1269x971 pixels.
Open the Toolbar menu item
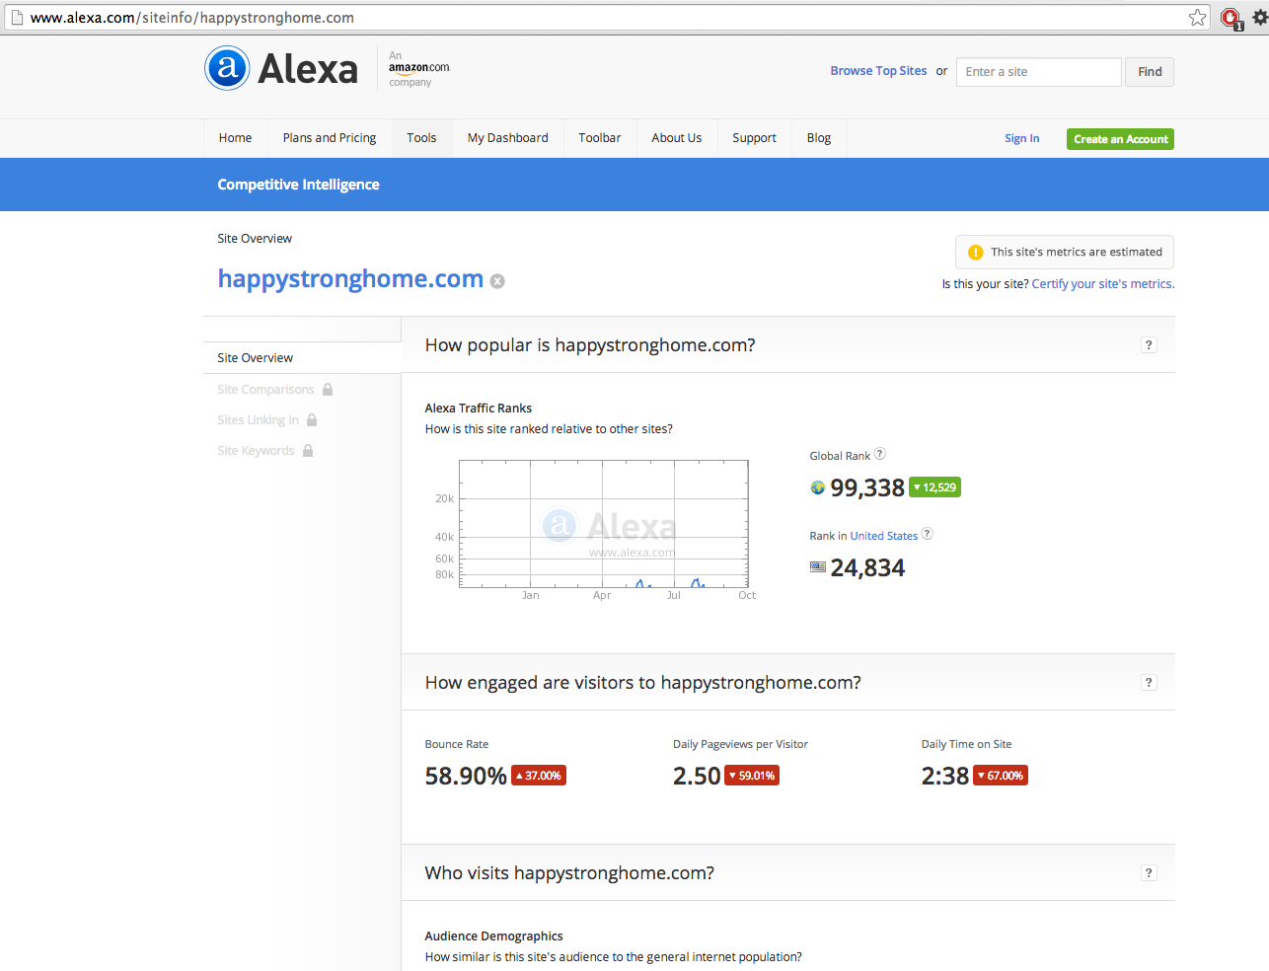click(600, 138)
